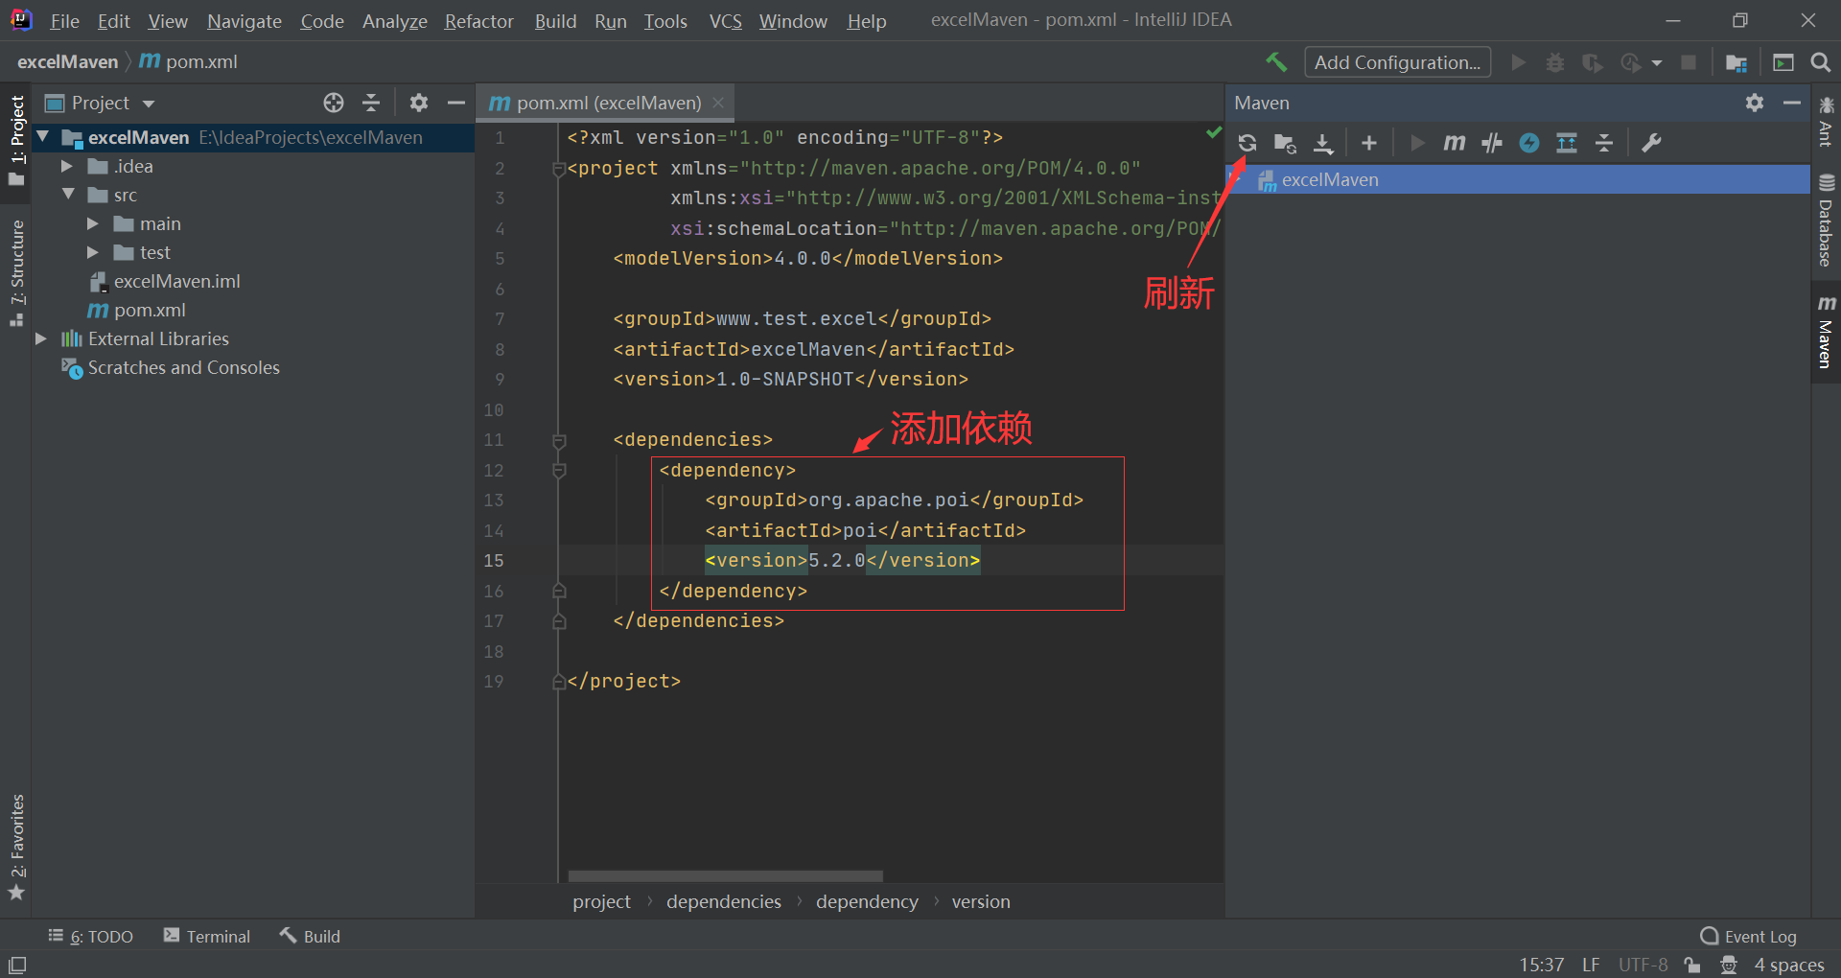Toggle the Structure side tab
1841x978 pixels.
[x=16, y=272]
